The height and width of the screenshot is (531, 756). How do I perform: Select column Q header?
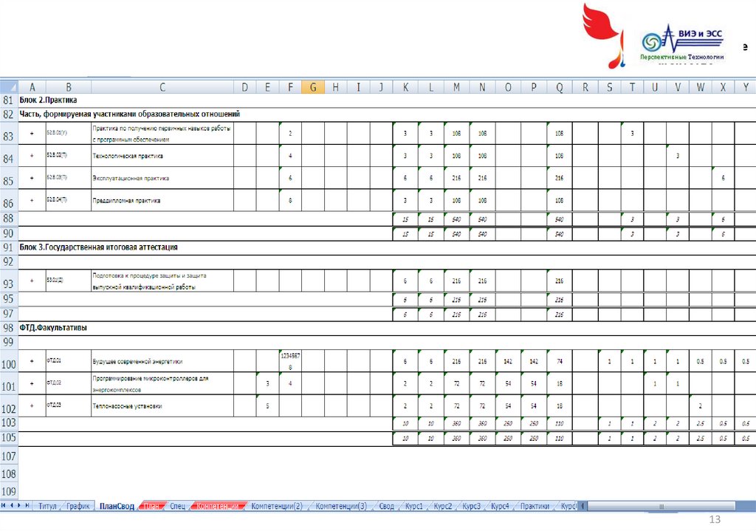560,87
